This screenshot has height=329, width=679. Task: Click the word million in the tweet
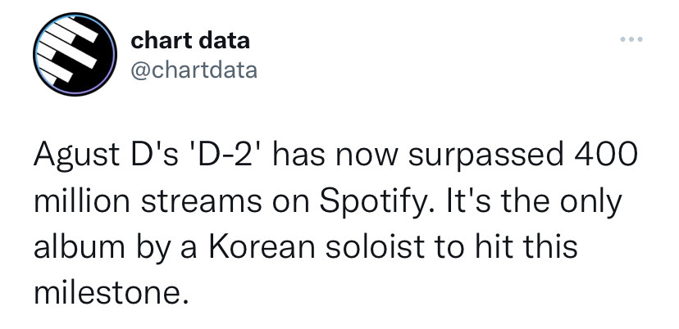click(82, 201)
